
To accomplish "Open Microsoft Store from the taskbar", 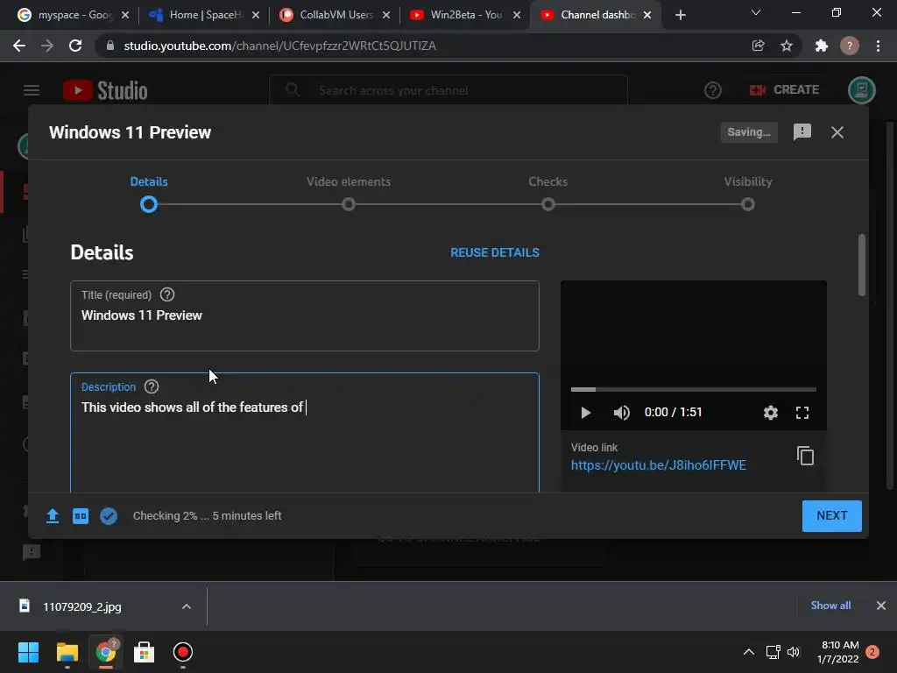I will click(x=144, y=652).
